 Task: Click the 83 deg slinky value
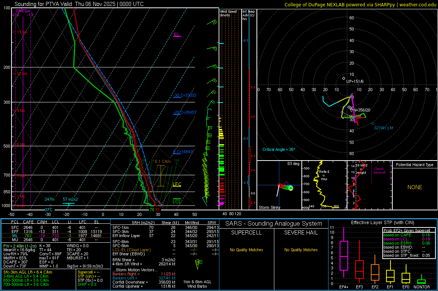click(293, 164)
